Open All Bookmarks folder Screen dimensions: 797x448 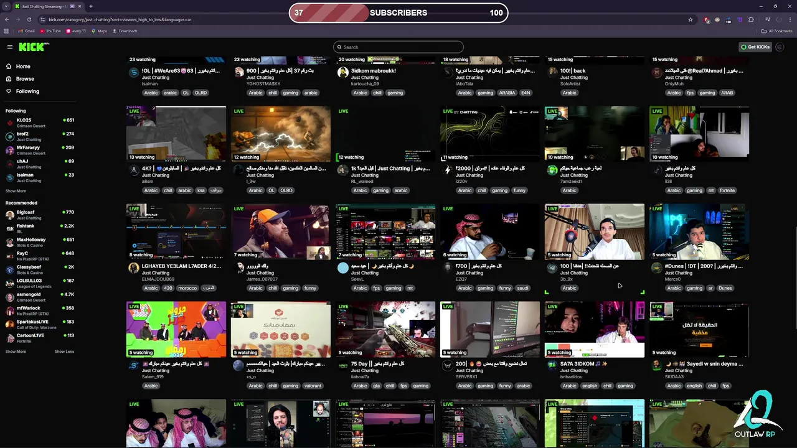coord(776,31)
